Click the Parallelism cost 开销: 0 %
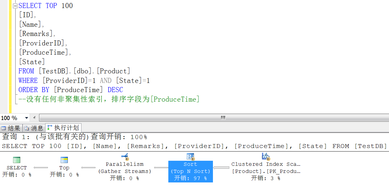Image resolution: width=389 pixels, height=186 pixels. point(125,178)
